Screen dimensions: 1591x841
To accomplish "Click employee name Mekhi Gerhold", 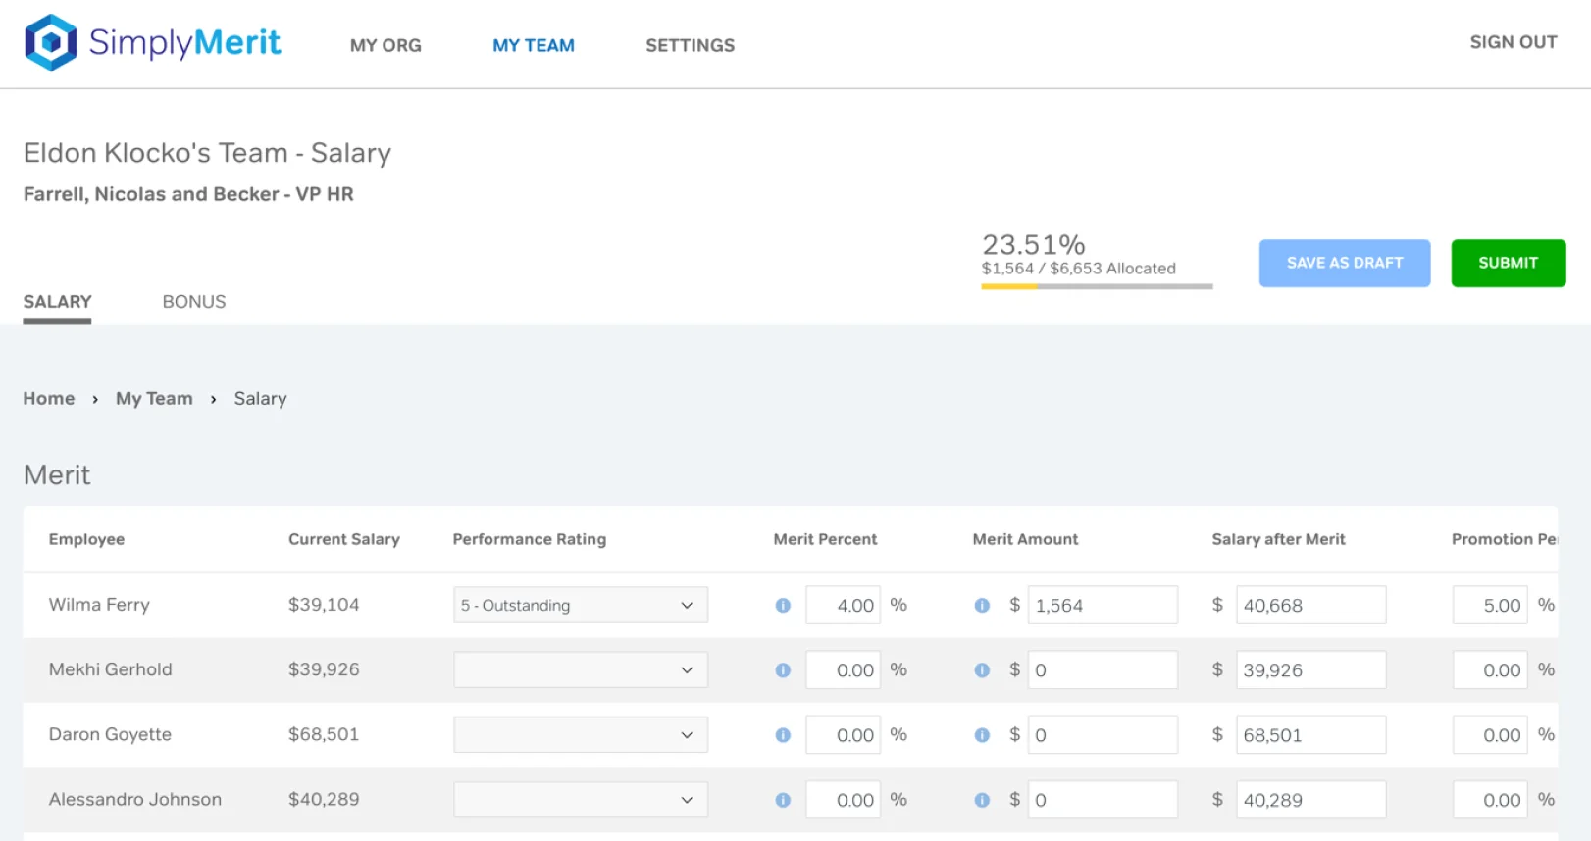I will (110, 669).
